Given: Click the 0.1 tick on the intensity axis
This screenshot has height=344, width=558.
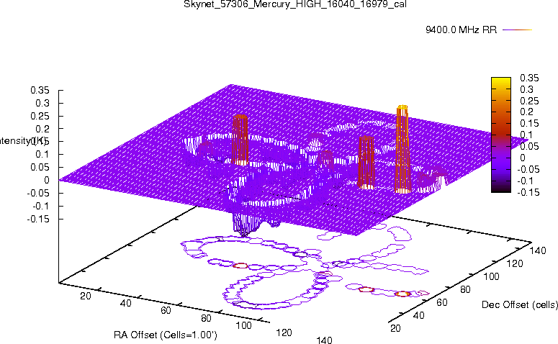Looking at the screenshot, I should tap(42, 155).
